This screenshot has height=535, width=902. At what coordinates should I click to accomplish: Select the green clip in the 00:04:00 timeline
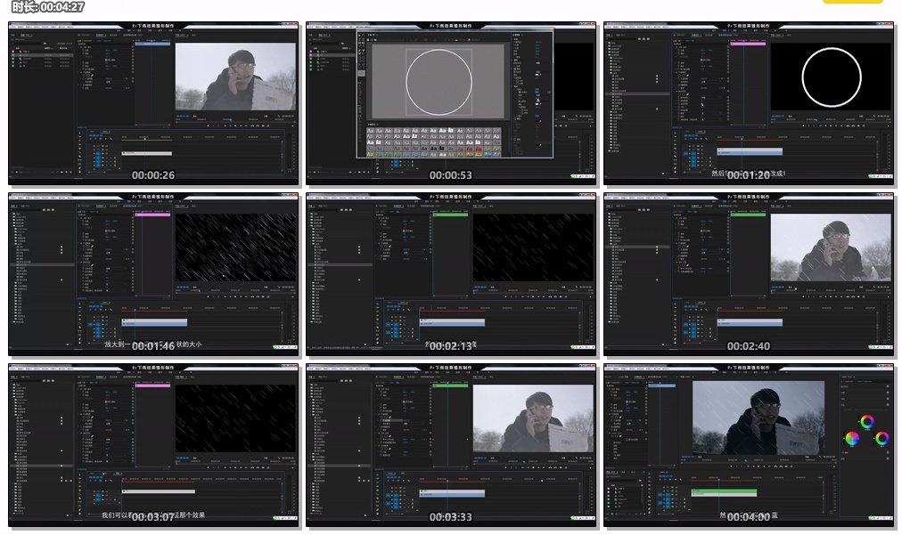[x=724, y=492]
